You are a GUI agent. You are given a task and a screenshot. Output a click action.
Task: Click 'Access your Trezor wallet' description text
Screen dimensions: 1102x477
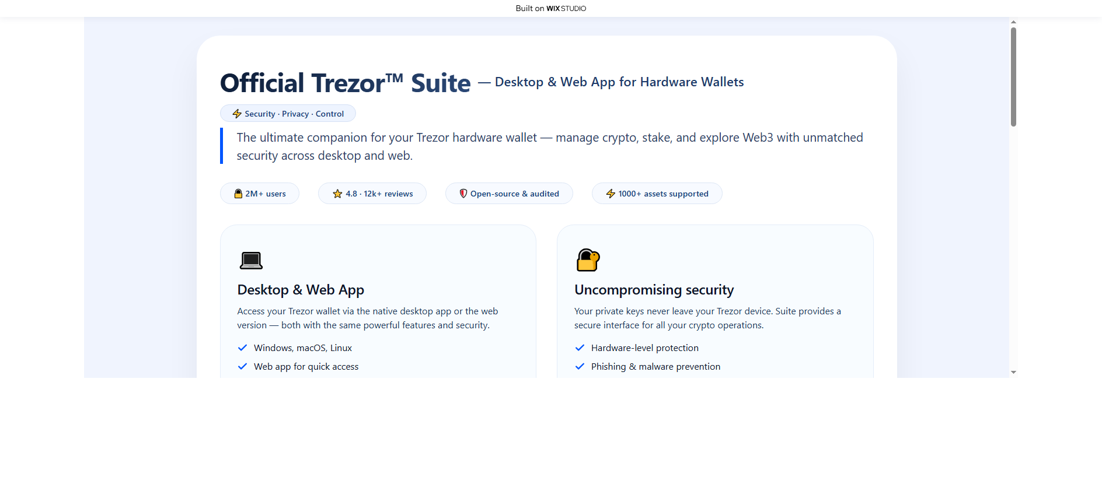tap(368, 318)
